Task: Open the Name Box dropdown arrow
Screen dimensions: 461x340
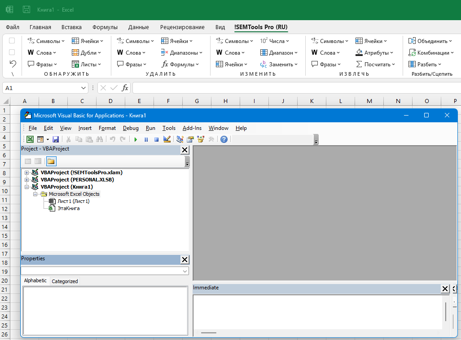Action: click(x=83, y=88)
